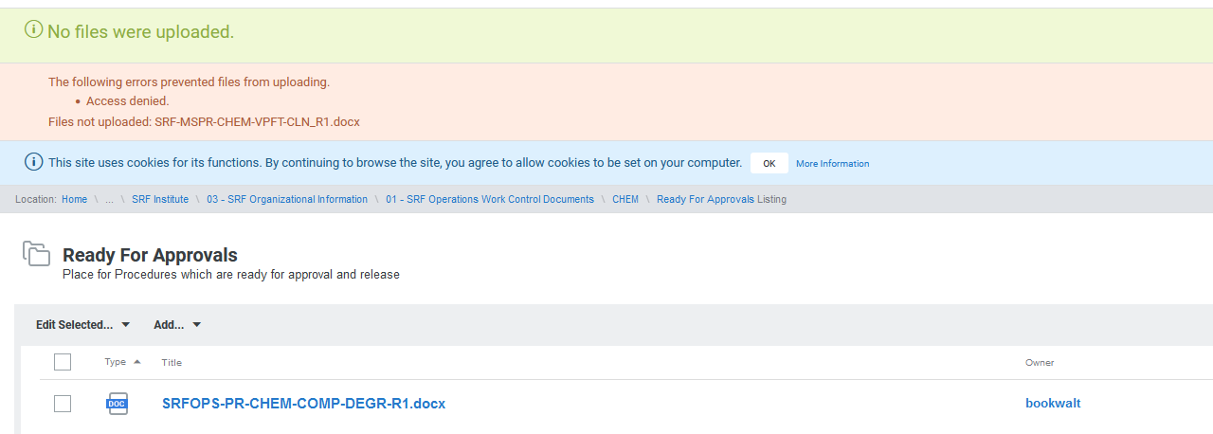This screenshot has height=434, width=1213.
Task: Check the box for SRFOPS-PR-CHEM-COMP-DEGR-R1.docx
Action: coord(63,404)
